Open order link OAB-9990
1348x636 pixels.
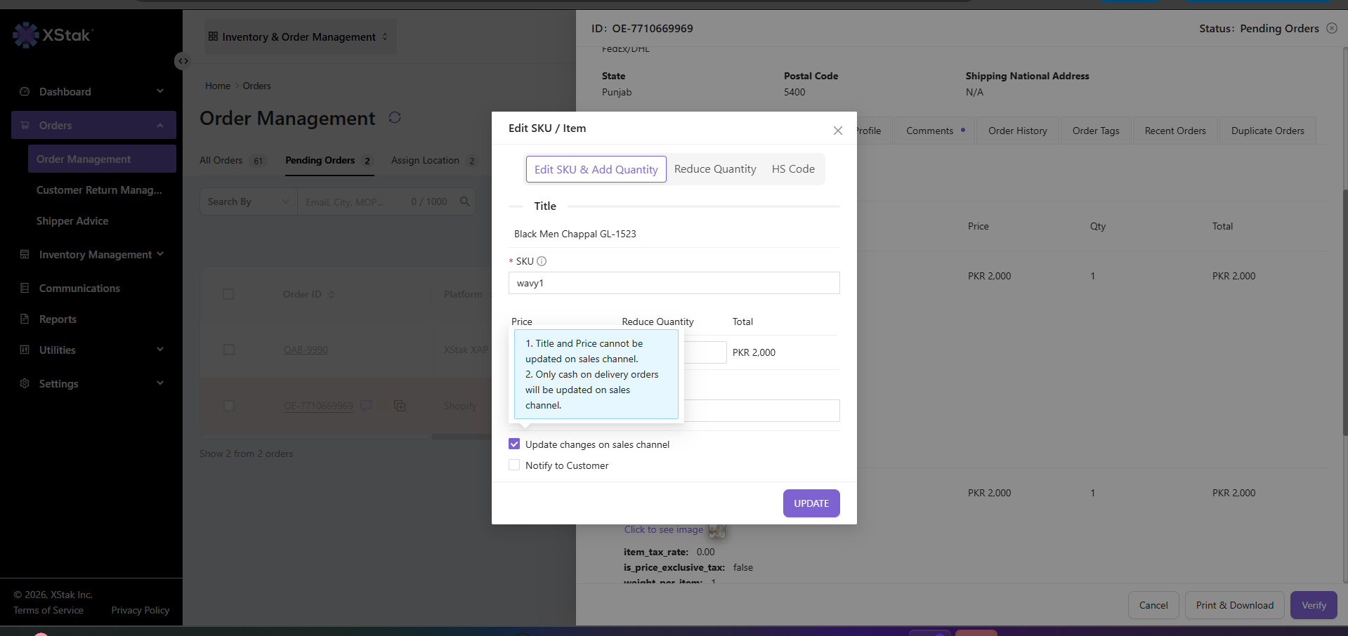click(306, 350)
